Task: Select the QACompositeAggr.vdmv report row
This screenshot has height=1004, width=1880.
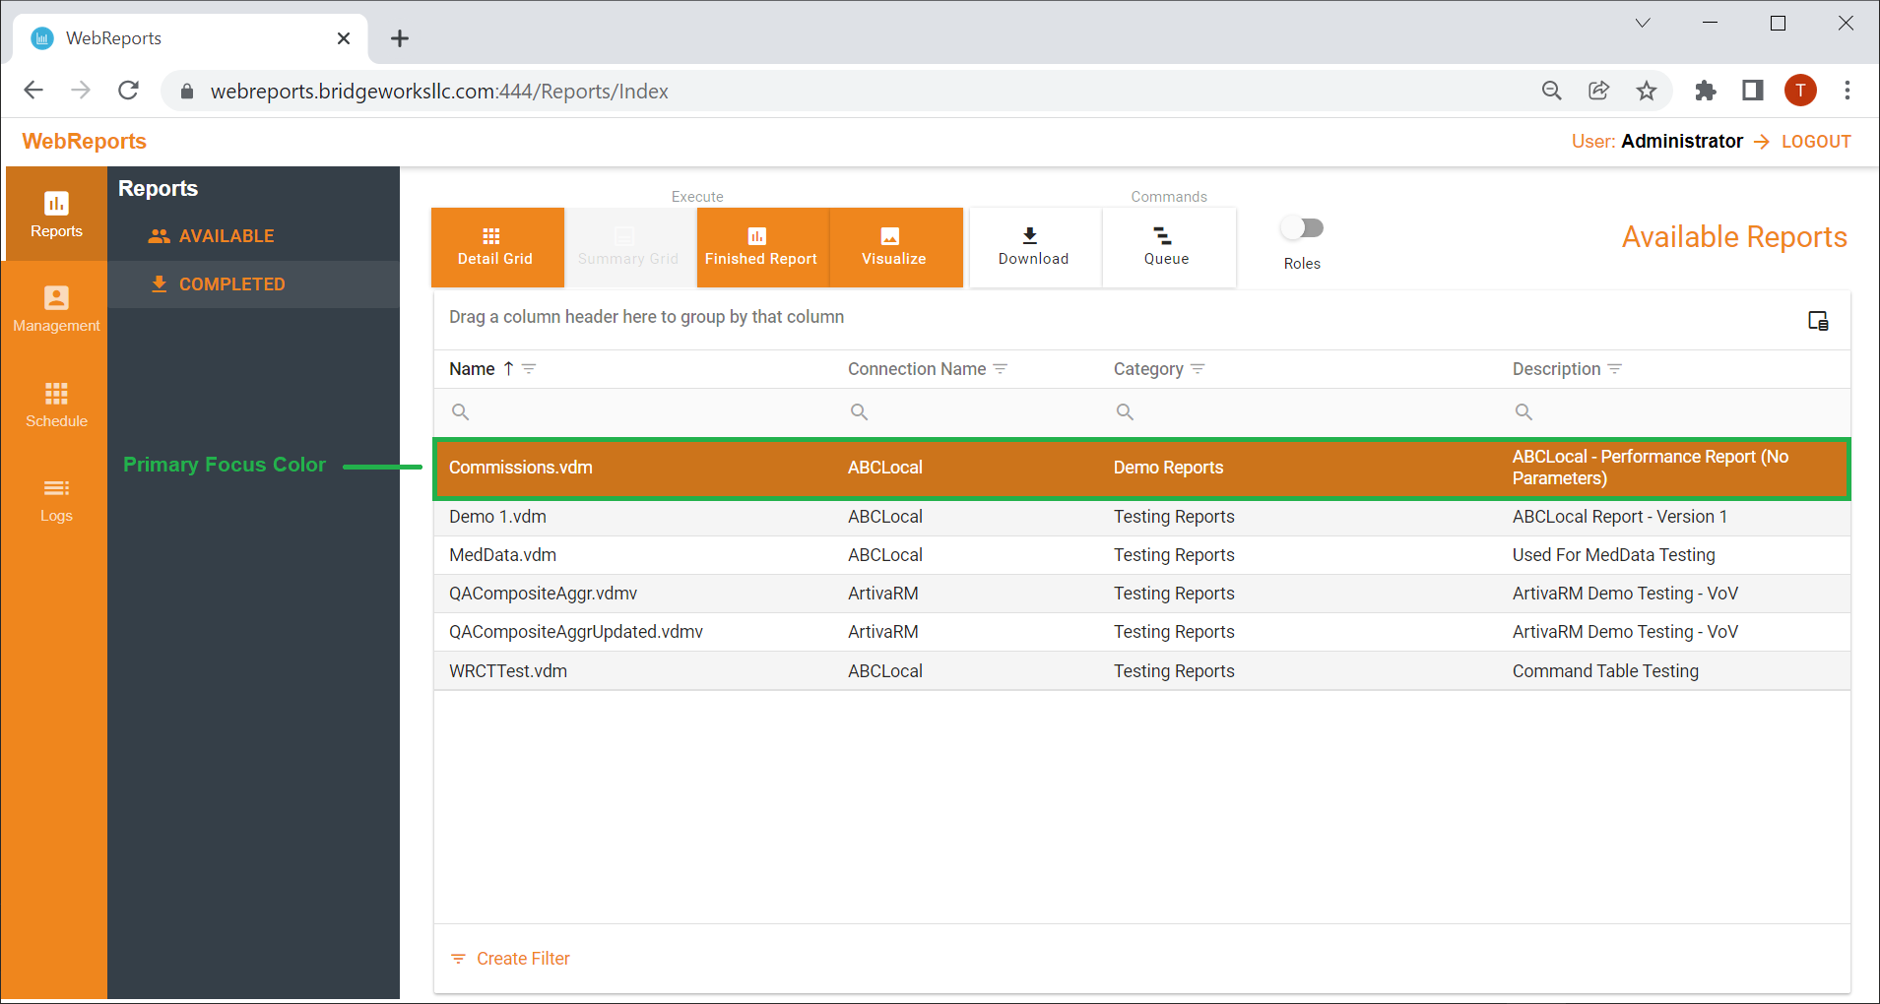Action: (x=1142, y=594)
